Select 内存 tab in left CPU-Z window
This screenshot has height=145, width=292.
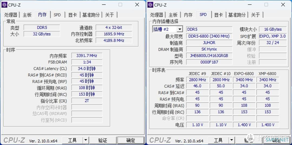click(42, 15)
